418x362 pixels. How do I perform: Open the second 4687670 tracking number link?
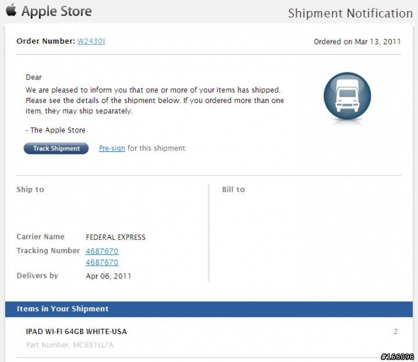pyautogui.click(x=102, y=262)
